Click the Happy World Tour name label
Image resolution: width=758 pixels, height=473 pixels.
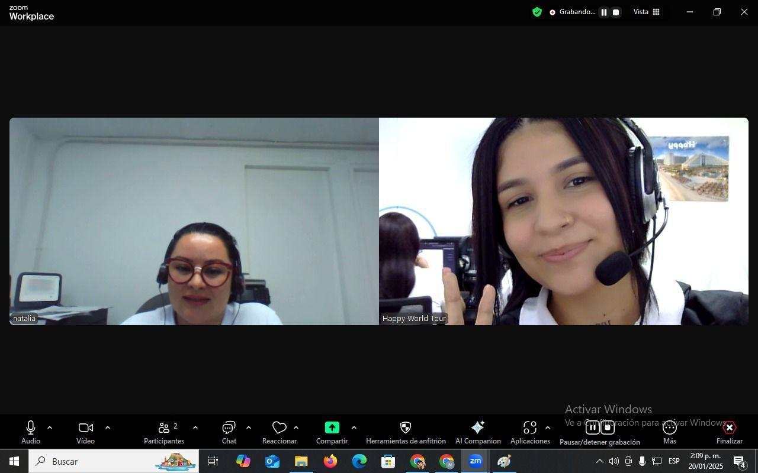[x=414, y=318]
